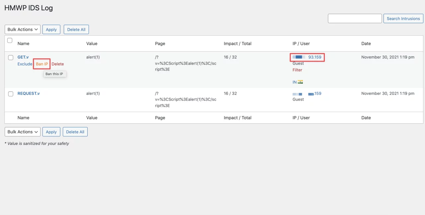Click the REQUEST.v row IP ending 159
Screen dimensions: 425x215
point(307,94)
